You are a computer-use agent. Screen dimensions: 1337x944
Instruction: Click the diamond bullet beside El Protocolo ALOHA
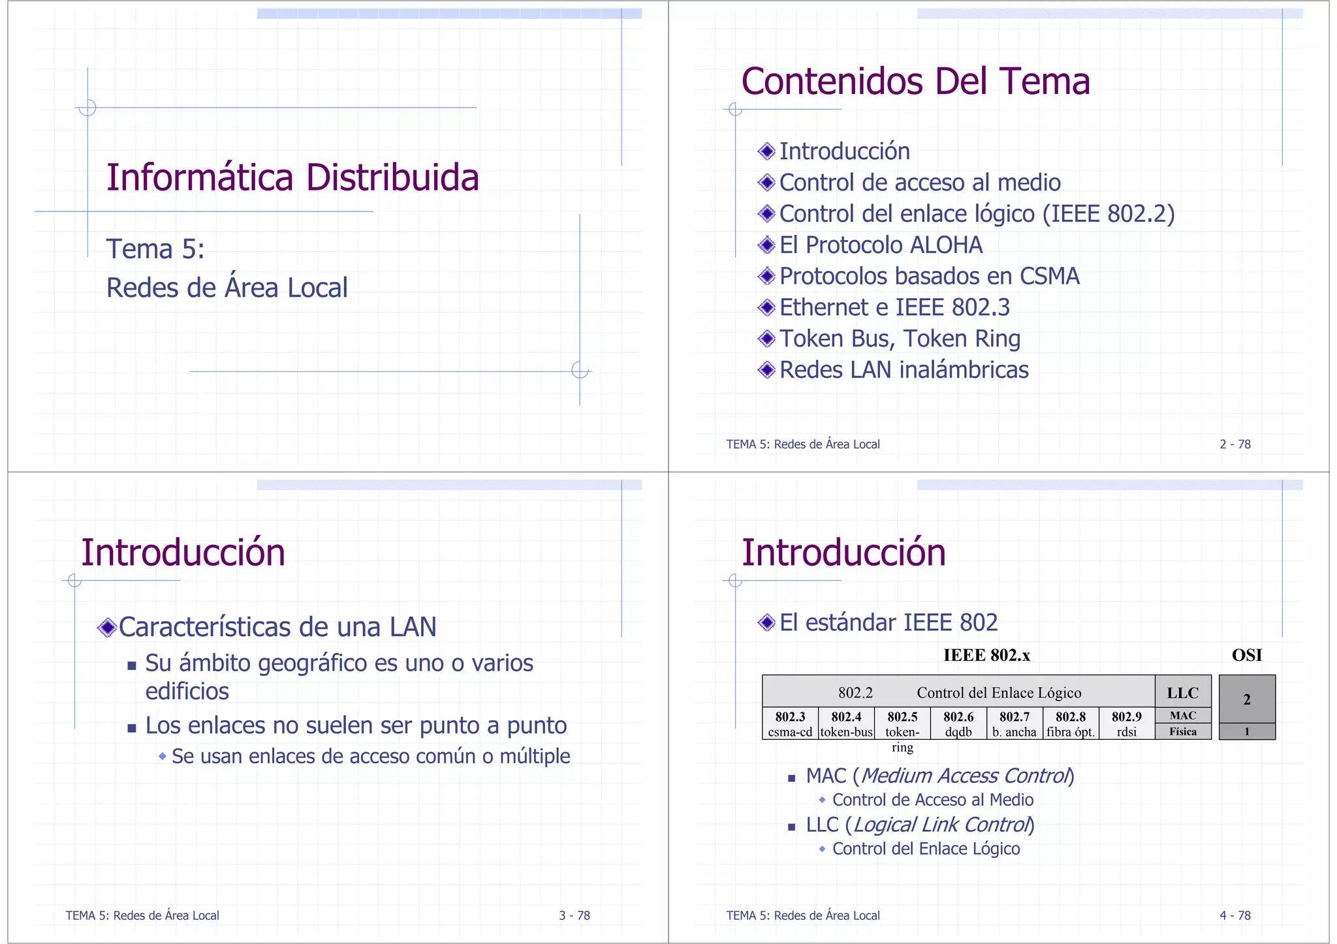point(766,245)
